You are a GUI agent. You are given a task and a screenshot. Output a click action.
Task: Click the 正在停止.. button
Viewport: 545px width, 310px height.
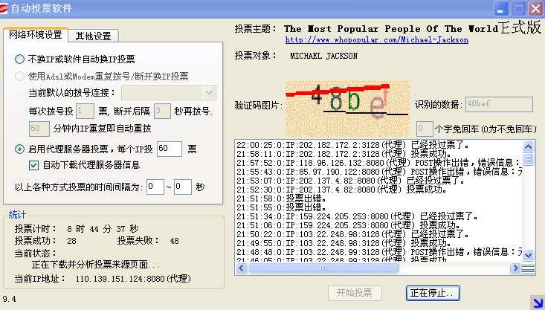[433, 293]
